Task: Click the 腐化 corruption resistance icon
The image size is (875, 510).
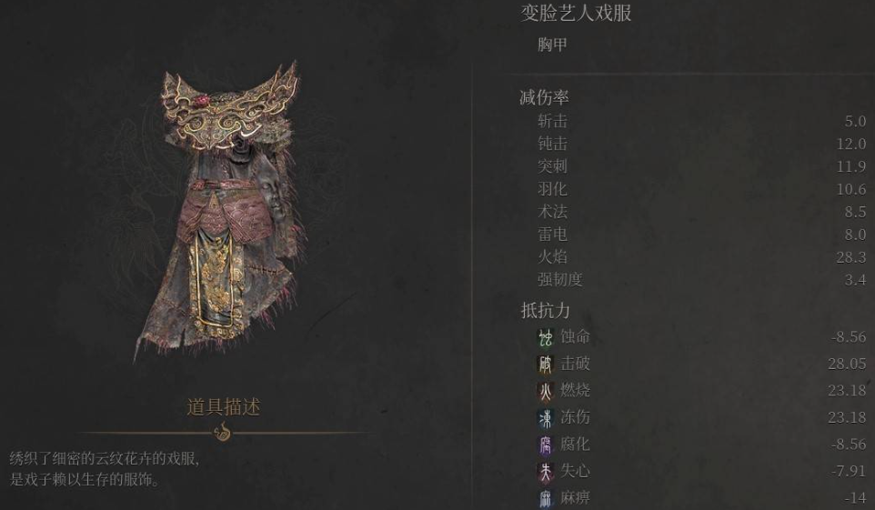Action: (545, 445)
